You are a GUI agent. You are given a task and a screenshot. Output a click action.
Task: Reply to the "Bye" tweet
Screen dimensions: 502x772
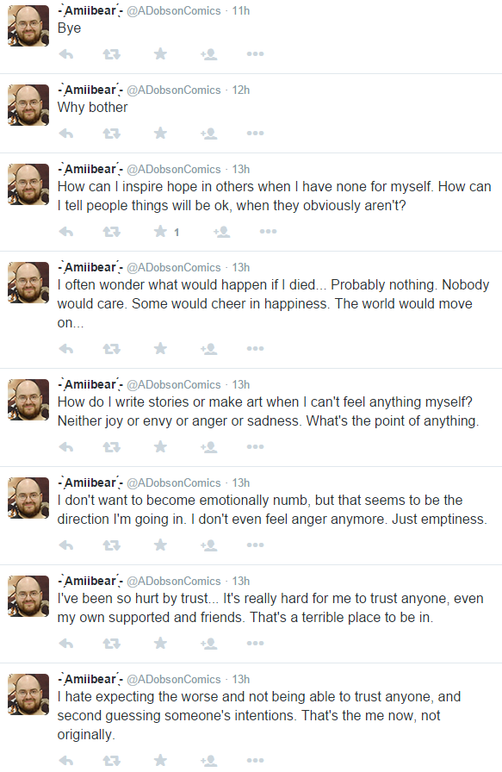[66, 54]
